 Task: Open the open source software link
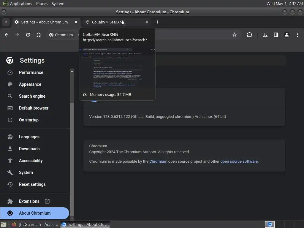239,161
